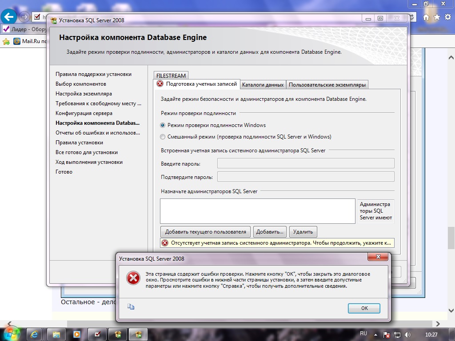Open the Mail.Ru favorites bar link
The width and height of the screenshot is (455, 341).
point(30,41)
